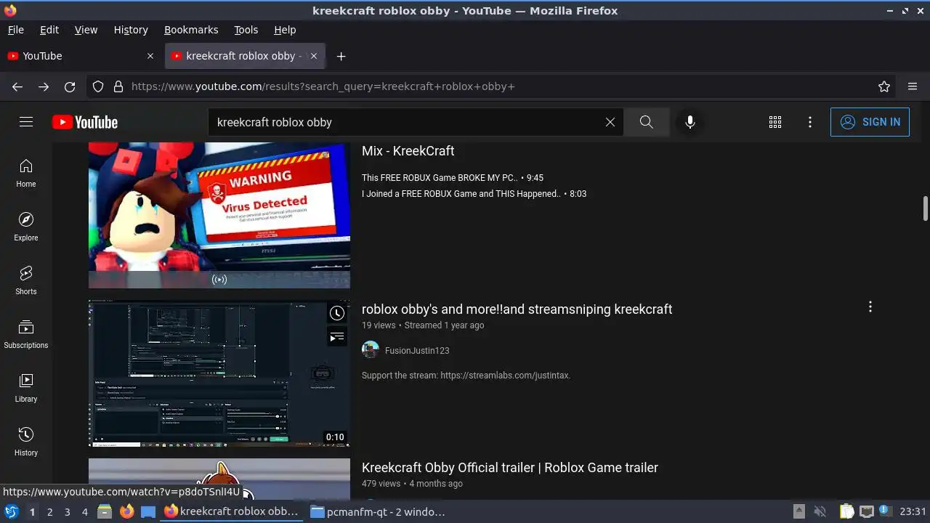Image resolution: width=930 pixels, height=523 pixels.
Task: Open a new Firefox tab
Action: pos(341,56)
